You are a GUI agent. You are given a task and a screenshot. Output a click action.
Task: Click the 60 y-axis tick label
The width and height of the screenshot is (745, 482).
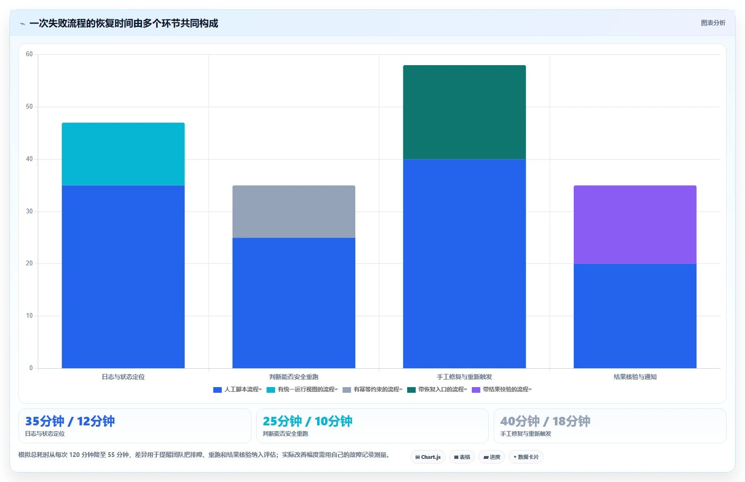pos(29,54)
